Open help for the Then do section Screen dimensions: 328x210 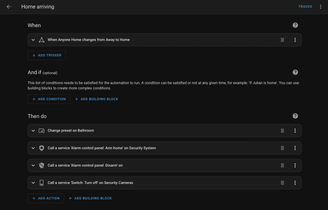[295, 116]
